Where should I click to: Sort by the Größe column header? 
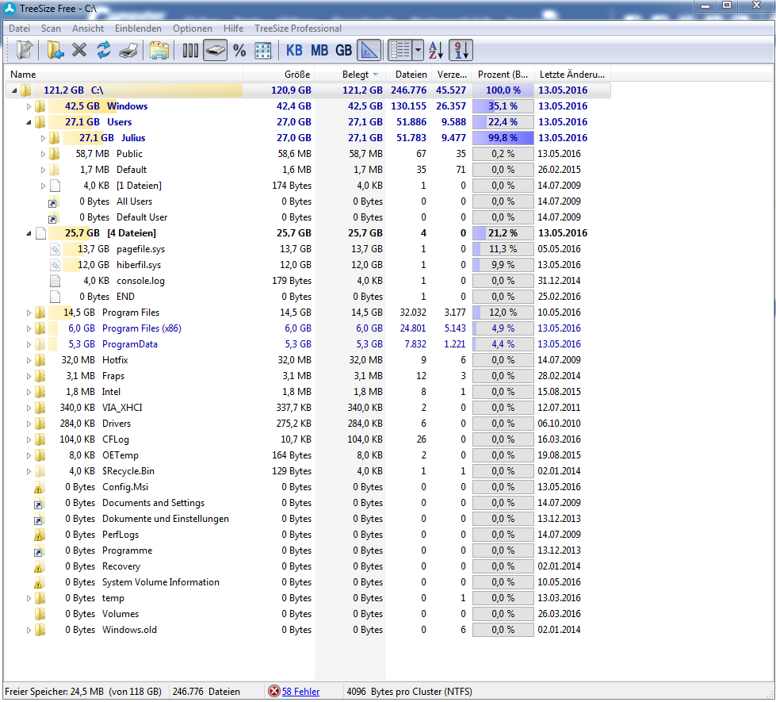(x=279, y=75)
